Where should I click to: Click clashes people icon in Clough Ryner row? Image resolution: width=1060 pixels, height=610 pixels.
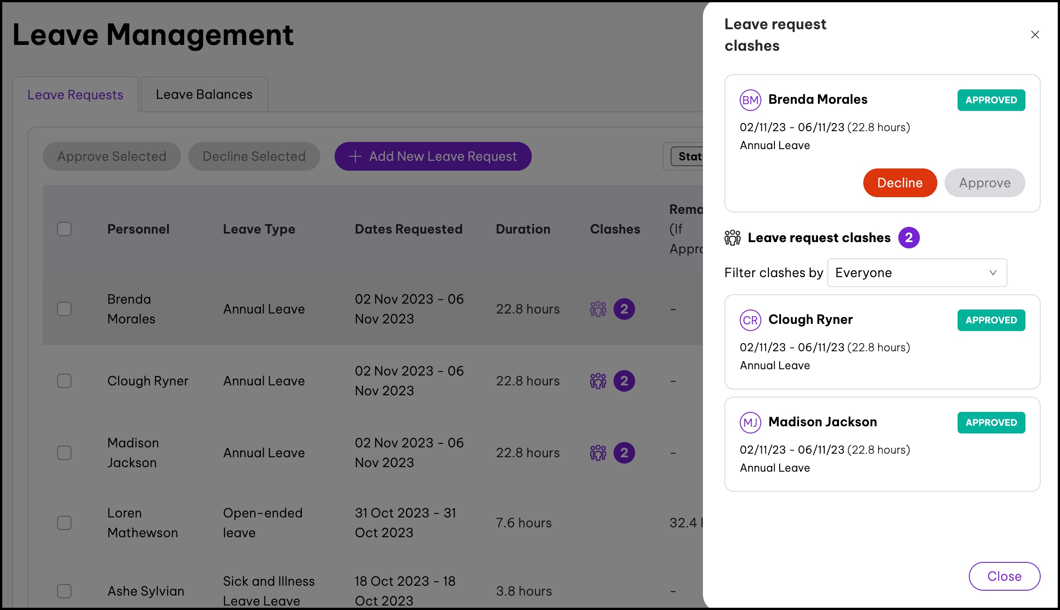tap(598, 381)
